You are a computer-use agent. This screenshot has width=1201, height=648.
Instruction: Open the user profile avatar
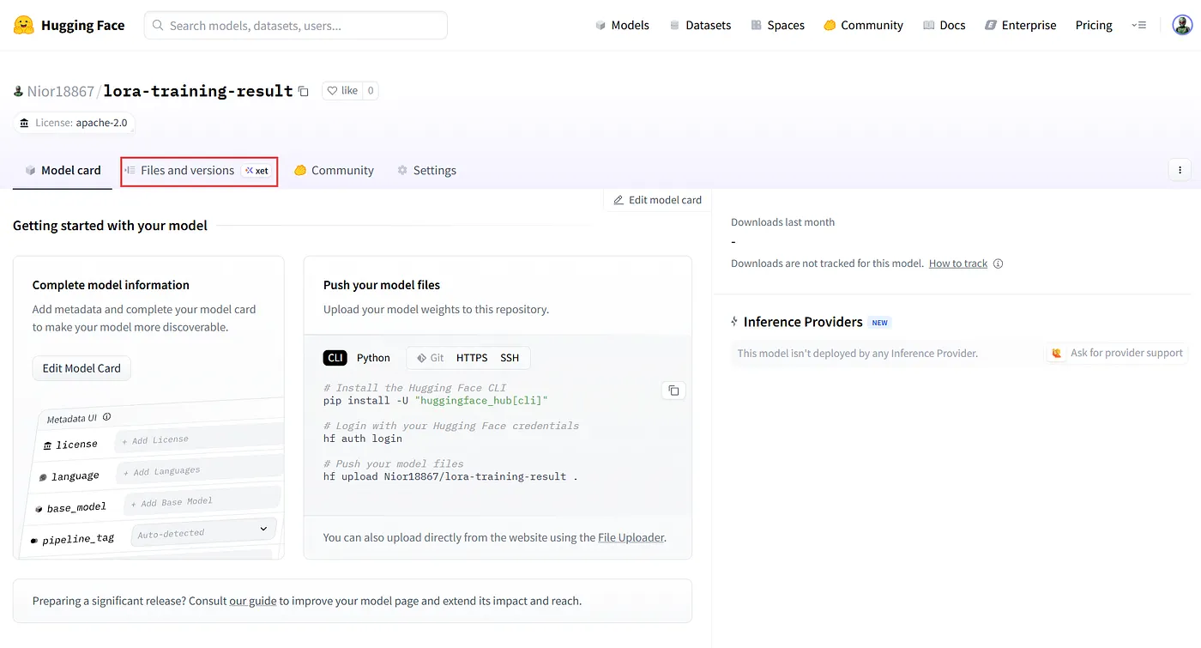(1182, 25)
